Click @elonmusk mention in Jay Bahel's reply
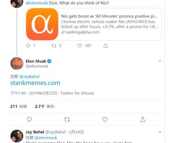The height and width of the screenshot is (143, 169). point(46,138)
